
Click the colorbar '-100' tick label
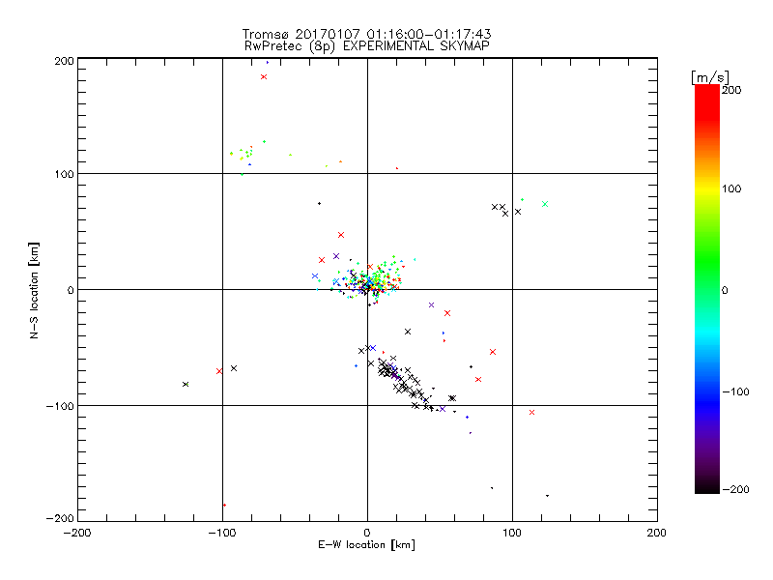[735, 392]
